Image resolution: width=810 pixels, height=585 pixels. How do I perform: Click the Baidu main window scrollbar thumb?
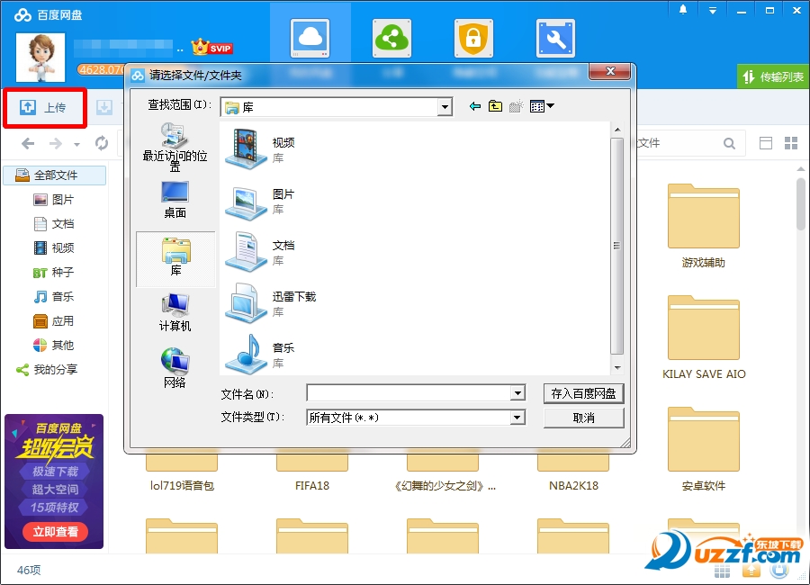pyautogui.click(x=801, y=204)
